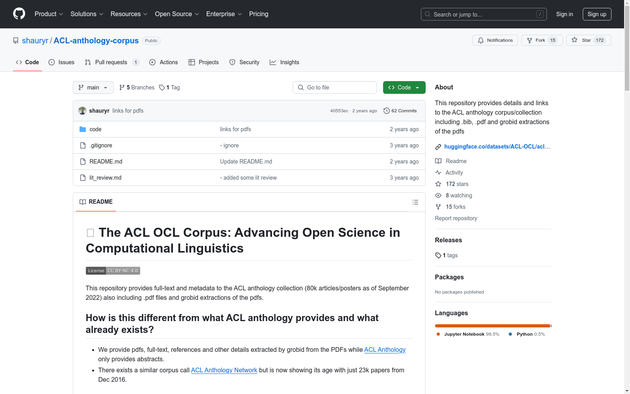Open the main branch selector dropdown

click(x=93, y=87)
